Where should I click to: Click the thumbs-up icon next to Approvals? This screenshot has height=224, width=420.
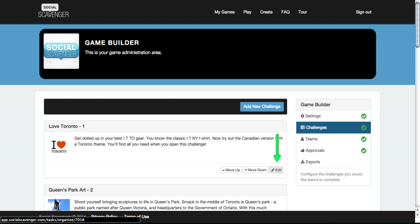303,151
